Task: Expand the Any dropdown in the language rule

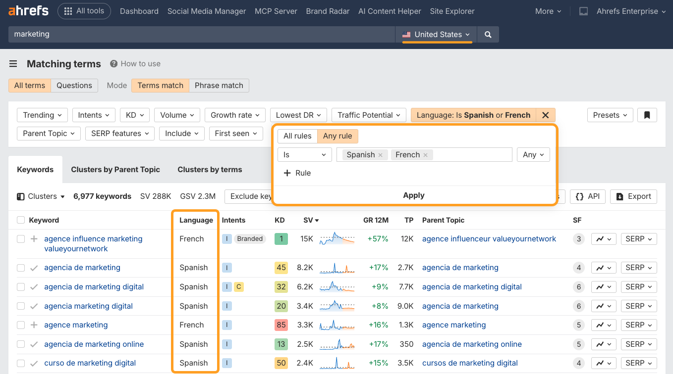Action: 533,154
